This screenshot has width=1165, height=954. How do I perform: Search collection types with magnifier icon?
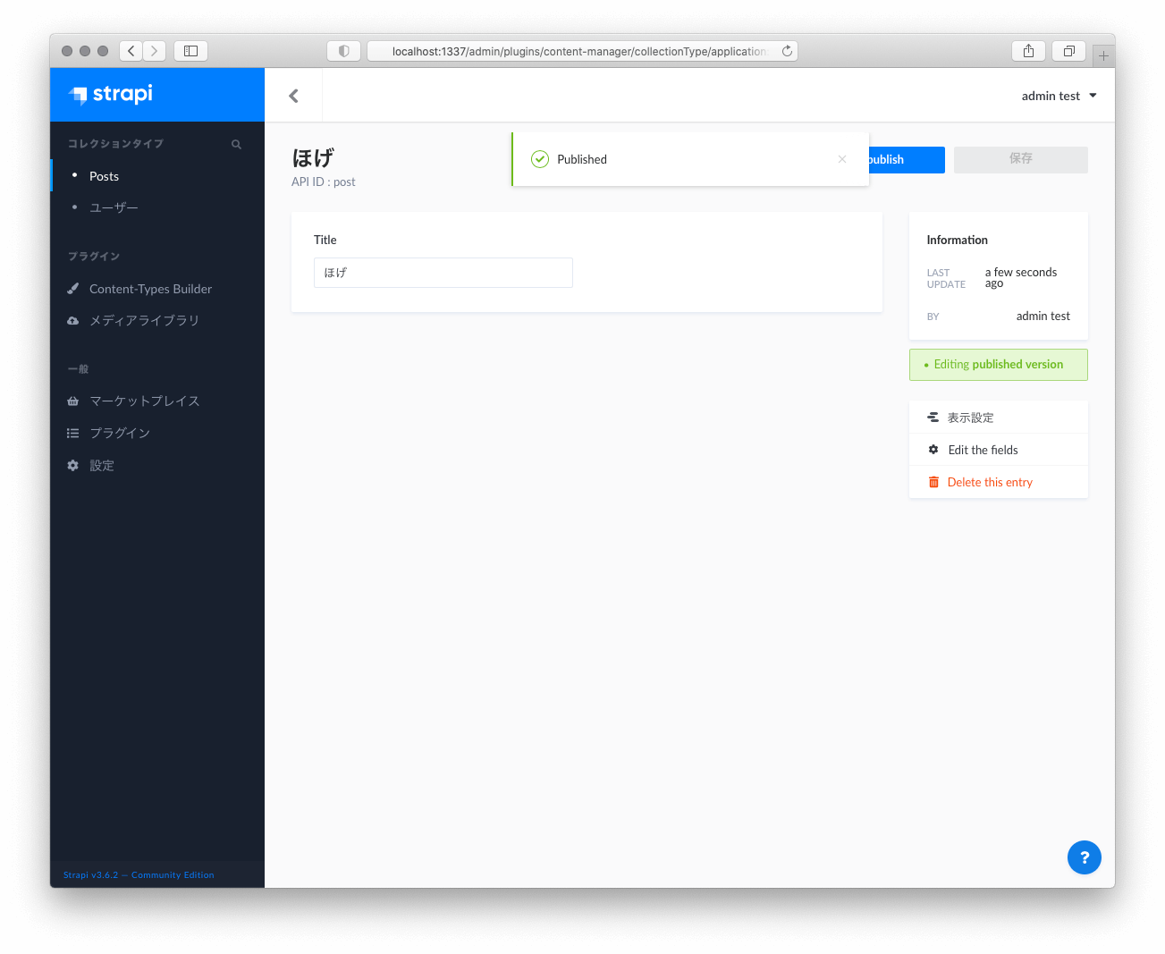236,144
